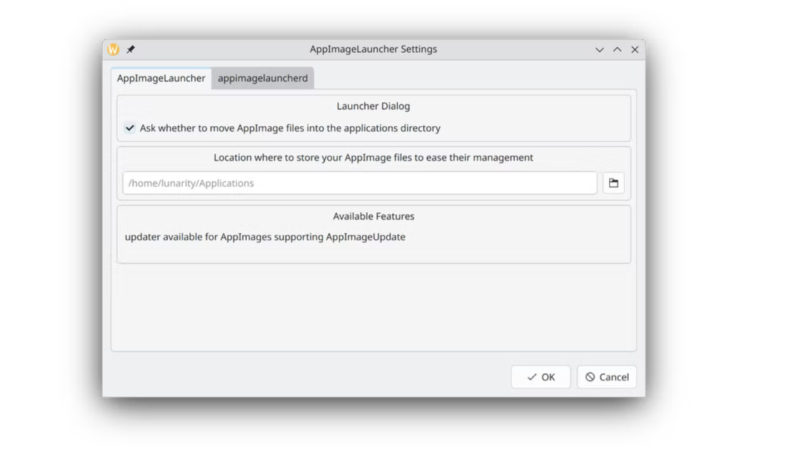The height and width of the screenshot is (454, 807).
Task: Minimize the settings window
Action: pyautogui.click(x=599, y=50)
